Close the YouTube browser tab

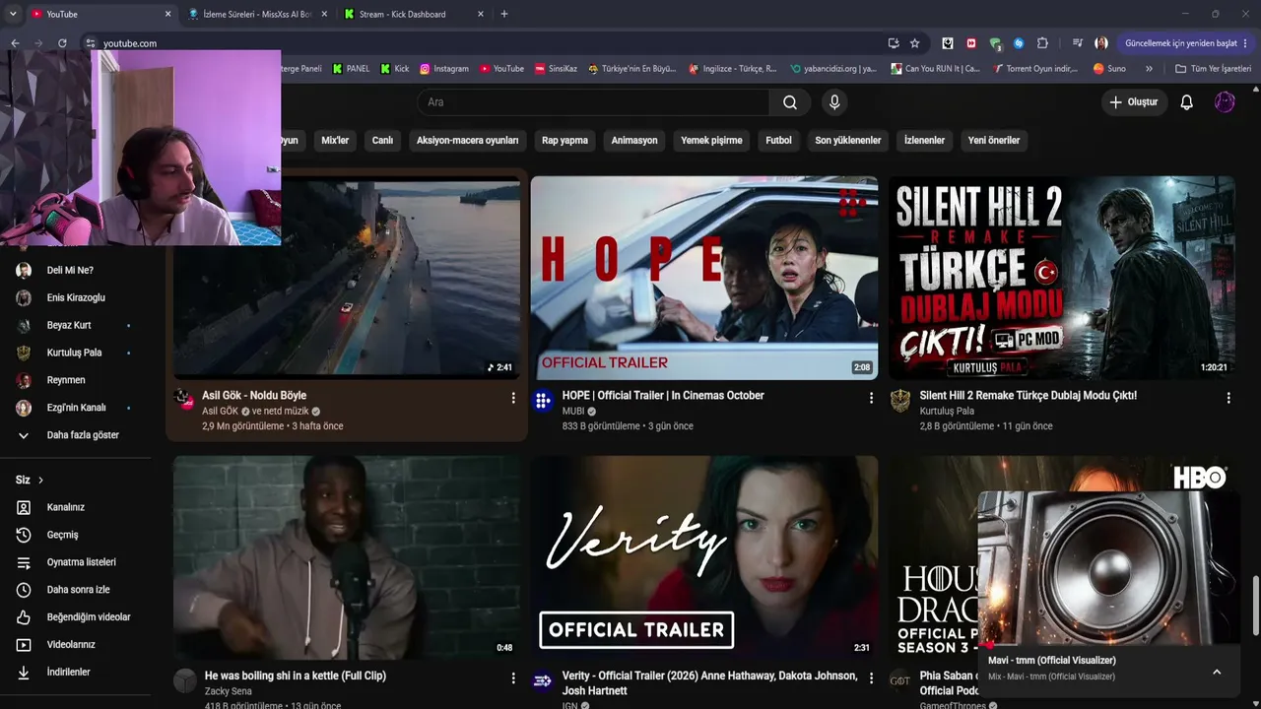[x=167, y=14]
